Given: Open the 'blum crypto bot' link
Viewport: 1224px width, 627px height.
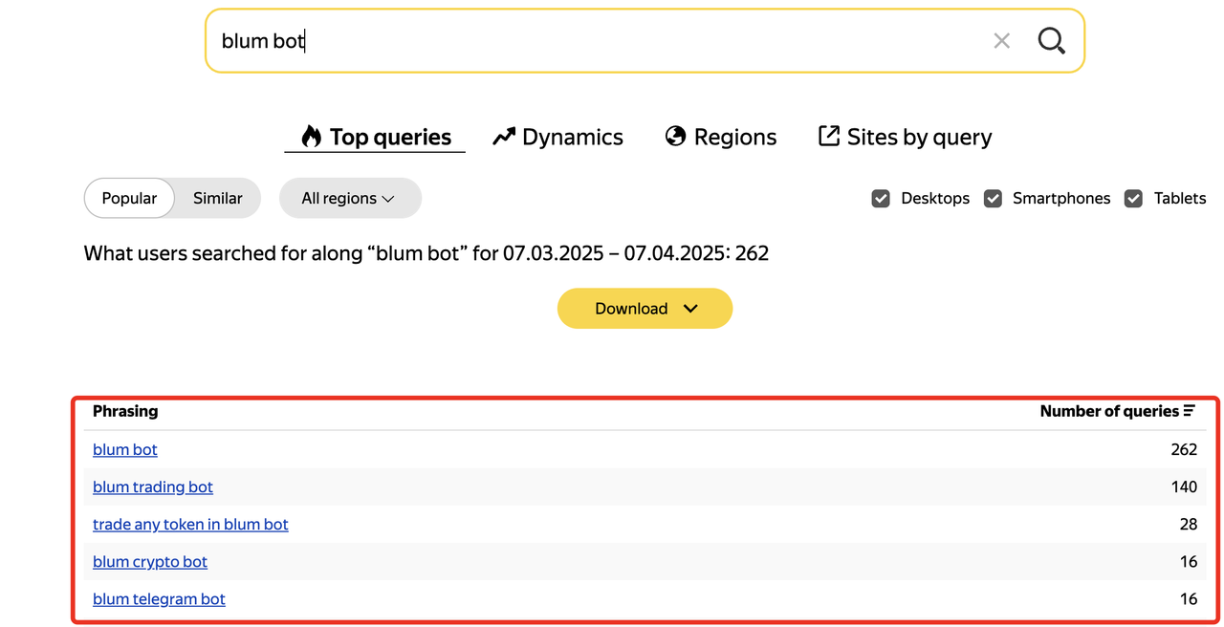Looking at the screenshot, I should (150, 561).
